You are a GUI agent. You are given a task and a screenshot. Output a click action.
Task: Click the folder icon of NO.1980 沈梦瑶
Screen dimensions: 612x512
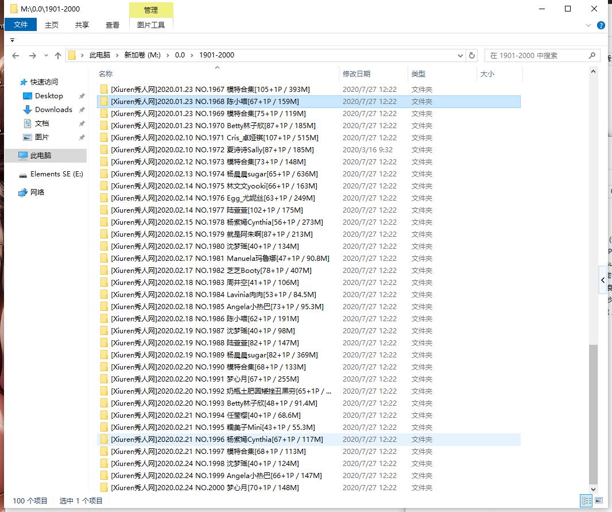click(104, 247)
